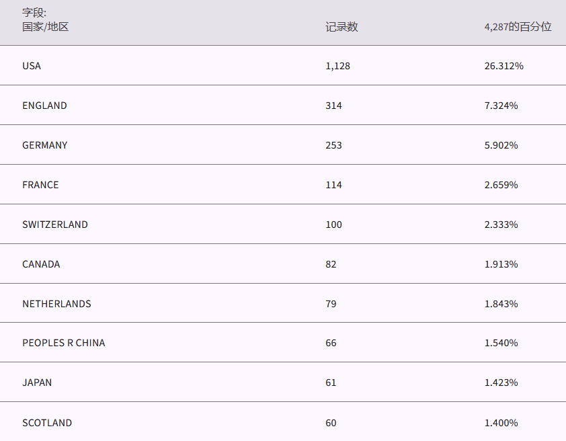566x441 pixels.
Task: Click the 国家/地区 column header
Action: (46, 27)
